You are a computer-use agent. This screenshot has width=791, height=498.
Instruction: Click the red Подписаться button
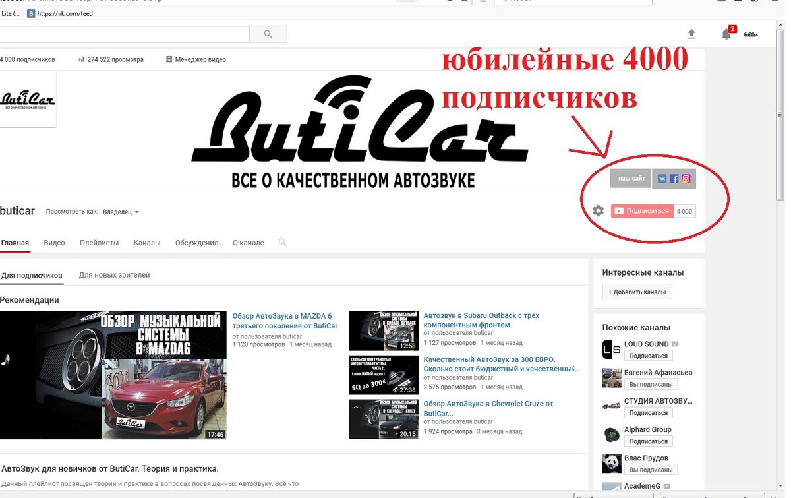[x=642, y=211]
